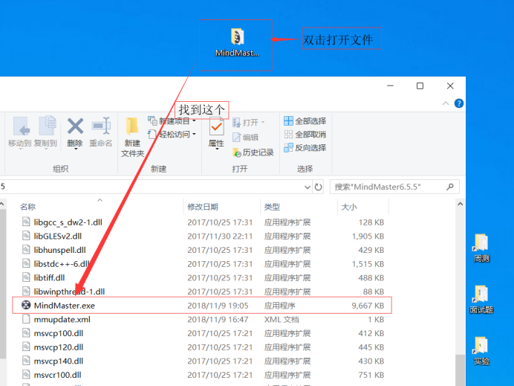Click the New folder icon
514x386 pixels.
point(132,126)
